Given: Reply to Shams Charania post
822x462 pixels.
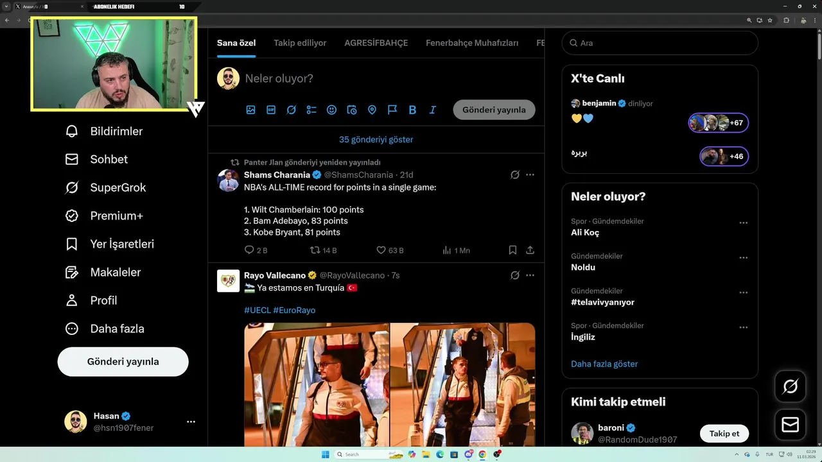Looking at the screenshot, I should pos(256,250).
